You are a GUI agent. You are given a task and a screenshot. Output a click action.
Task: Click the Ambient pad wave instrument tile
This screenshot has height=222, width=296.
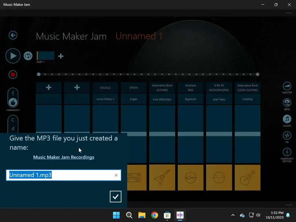191,177
